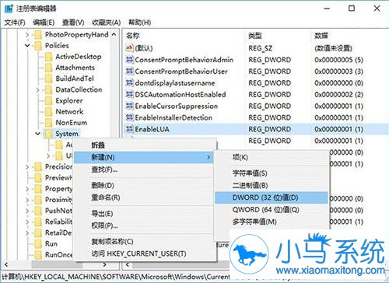Click the PushNot folder icon
The height and width of the screenshot is (283, 389).
[38, 211]
